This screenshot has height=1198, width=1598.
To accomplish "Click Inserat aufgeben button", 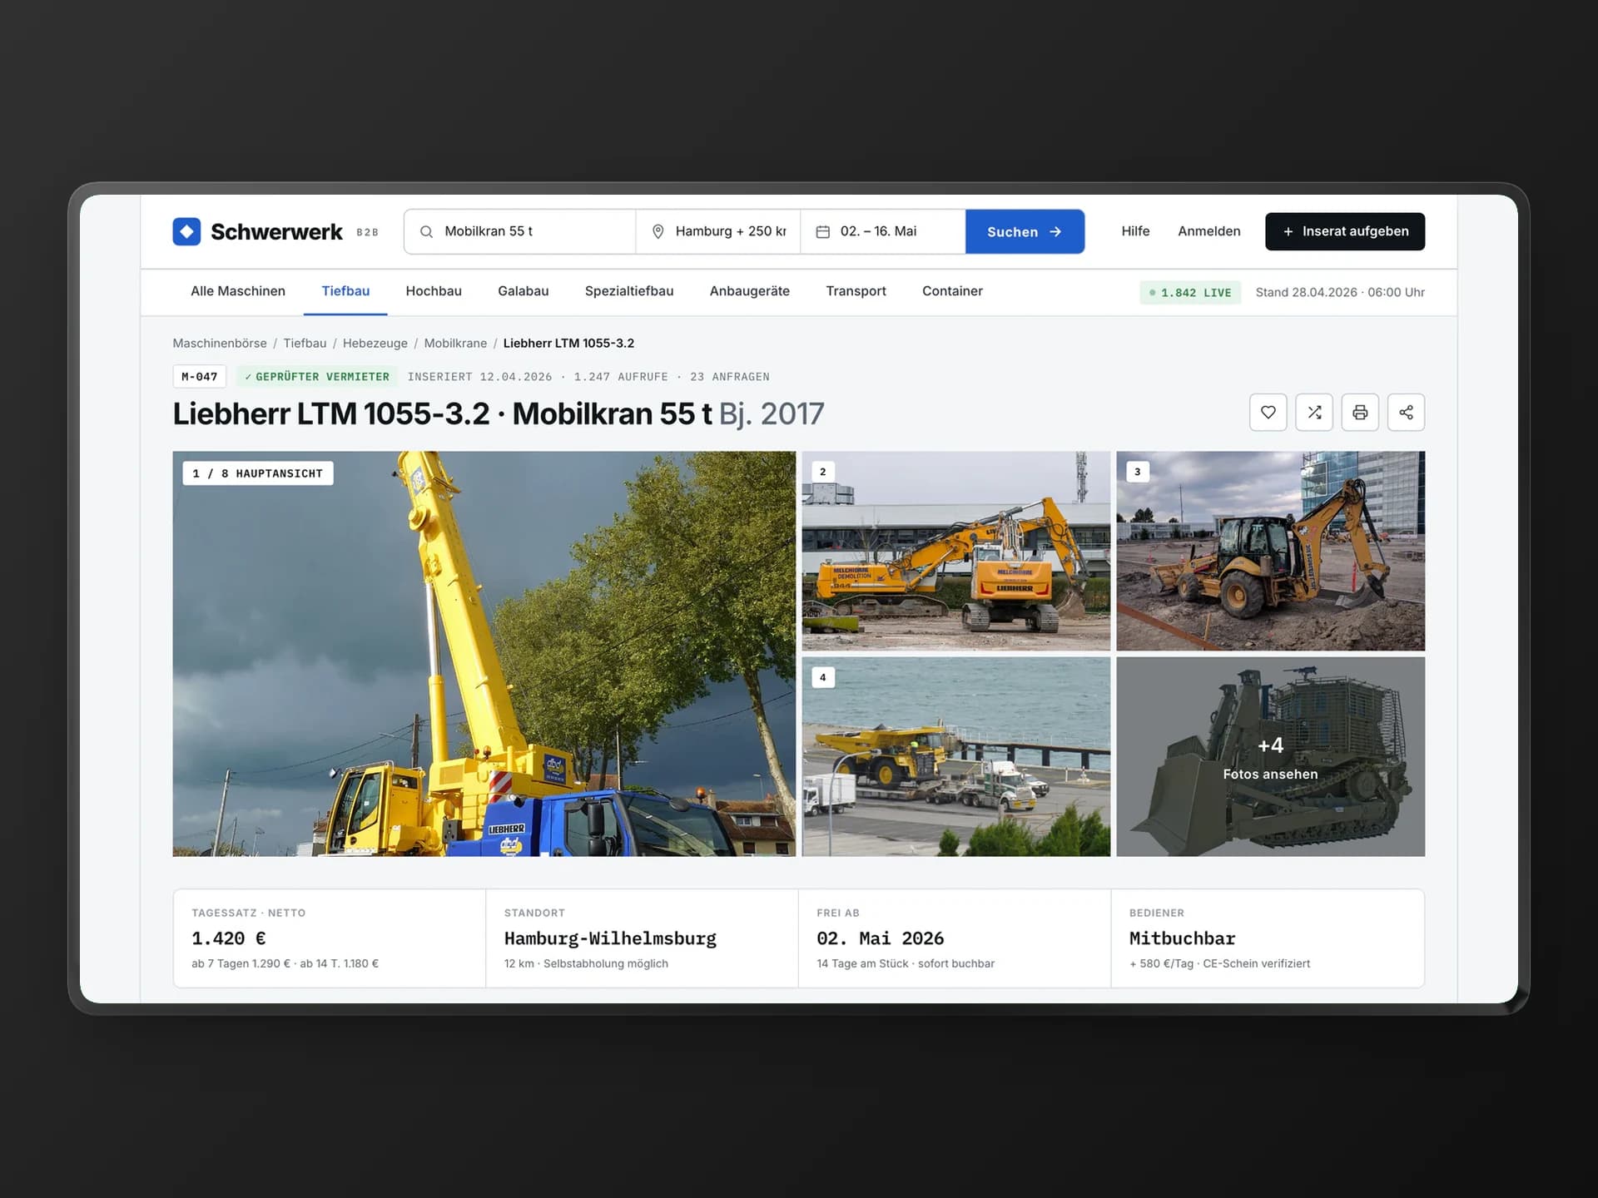I will [1344, 231].
